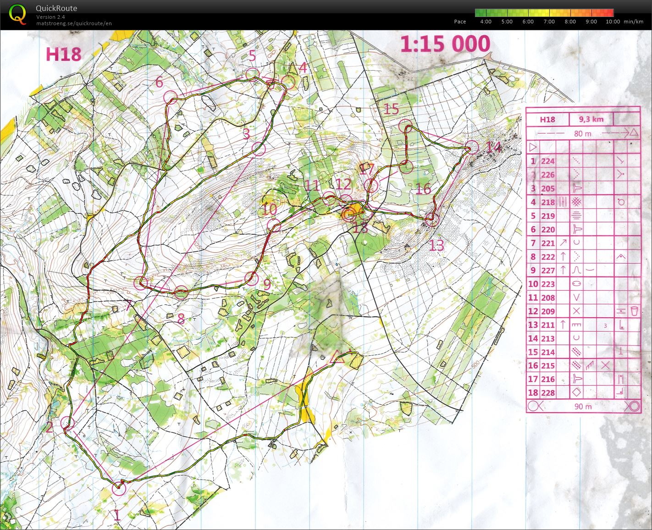Click the QuickRoute title text
The width and height of the screenshot is (652, 530).
click(x=56, y=8)
